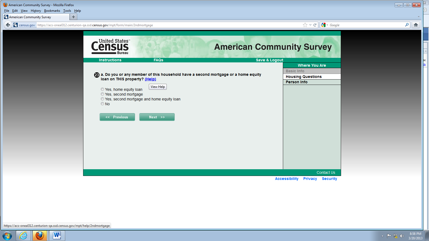
Task: Open the Bookmarks menu
Action: pos(52,11)
